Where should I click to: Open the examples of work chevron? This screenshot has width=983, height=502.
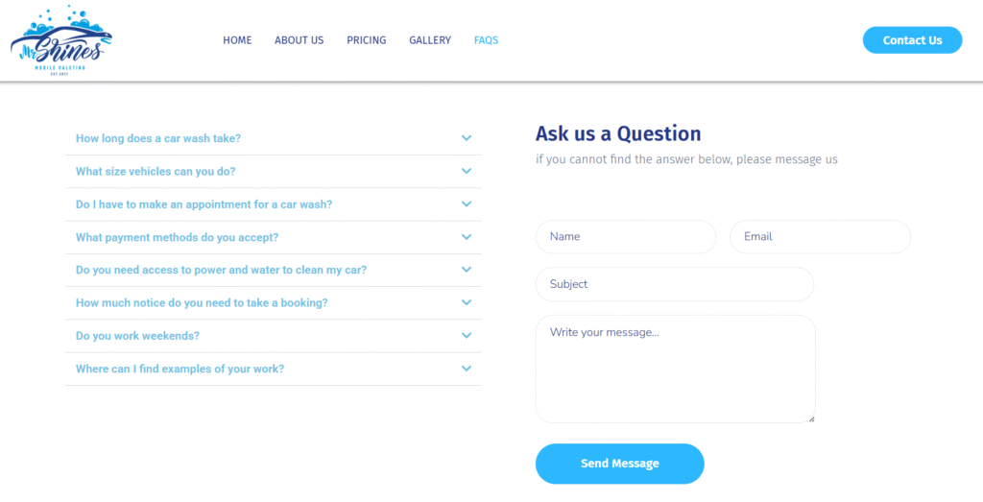pos(467,369)
